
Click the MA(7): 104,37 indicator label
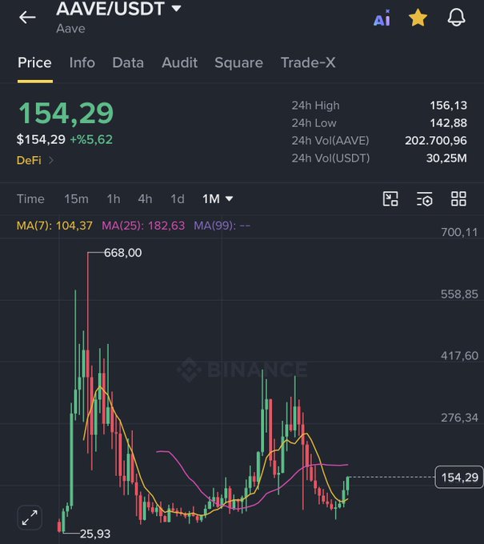(54, 226)
